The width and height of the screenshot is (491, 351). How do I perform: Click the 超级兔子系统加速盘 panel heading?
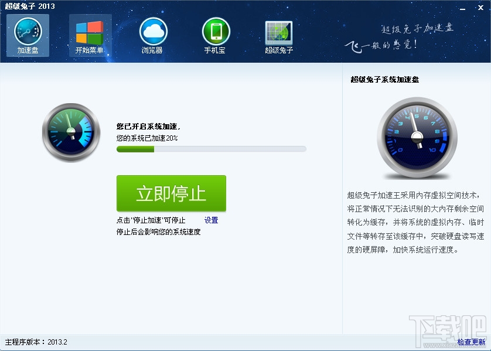coord(385,80)
